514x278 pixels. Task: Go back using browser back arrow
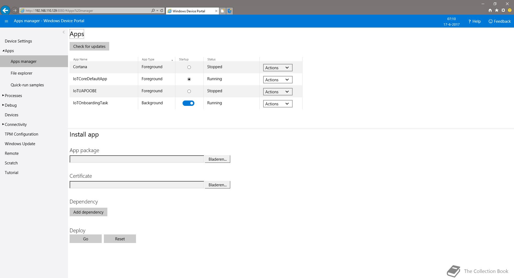tap(5, 10)
